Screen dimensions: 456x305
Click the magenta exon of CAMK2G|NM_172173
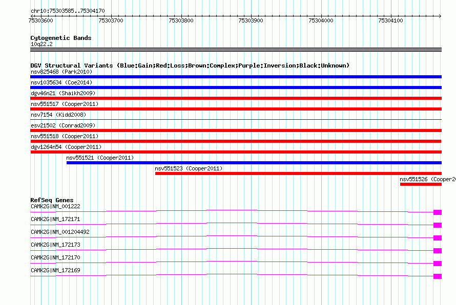pyautogui.click(x=438, y=251)
